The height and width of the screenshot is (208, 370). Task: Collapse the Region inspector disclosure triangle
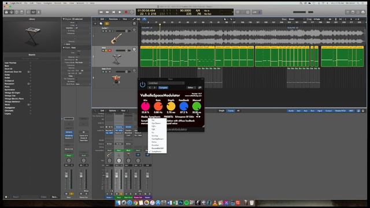64,19
